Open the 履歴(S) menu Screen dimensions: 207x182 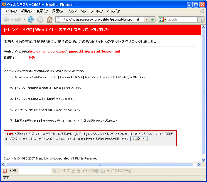click(58, 11)
